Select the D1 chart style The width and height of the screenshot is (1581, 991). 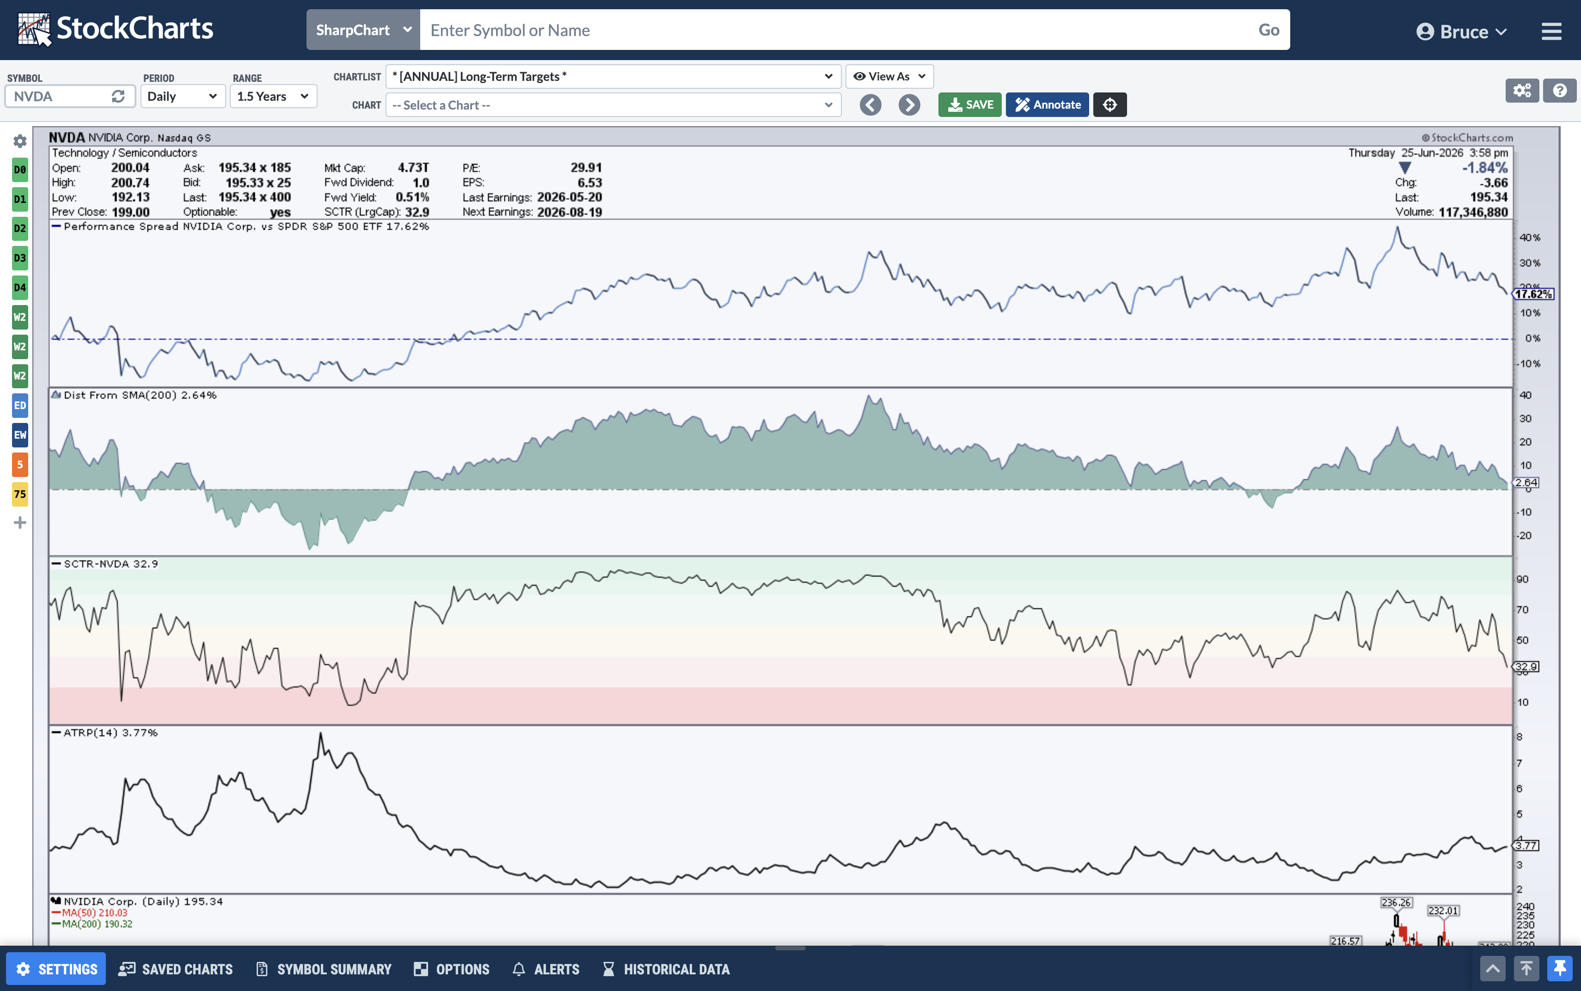(20, 199)
